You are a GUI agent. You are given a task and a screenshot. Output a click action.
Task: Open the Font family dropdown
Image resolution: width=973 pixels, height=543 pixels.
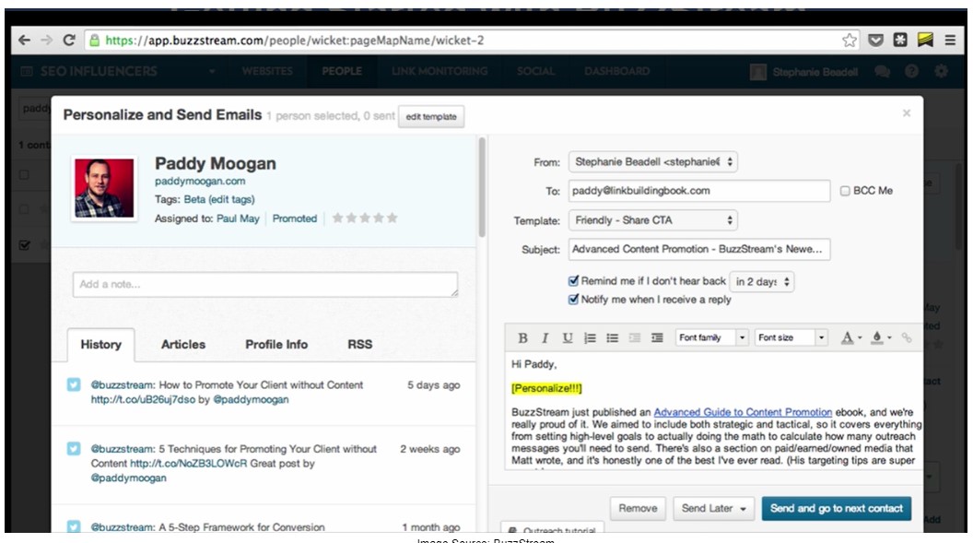click(712, 337)
